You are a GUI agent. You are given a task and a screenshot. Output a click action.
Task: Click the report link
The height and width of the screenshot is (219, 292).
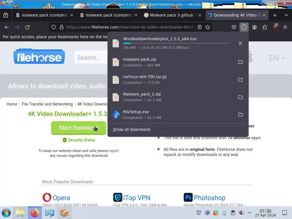(x=114, y=151)
